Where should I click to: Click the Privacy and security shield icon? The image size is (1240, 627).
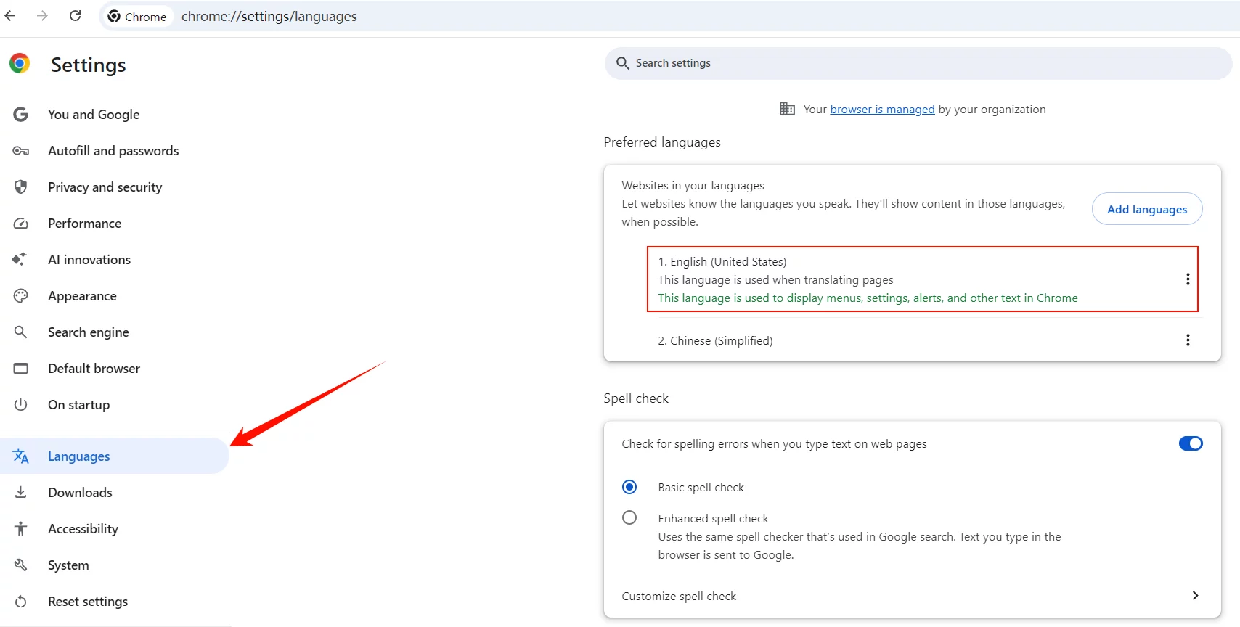21,187
